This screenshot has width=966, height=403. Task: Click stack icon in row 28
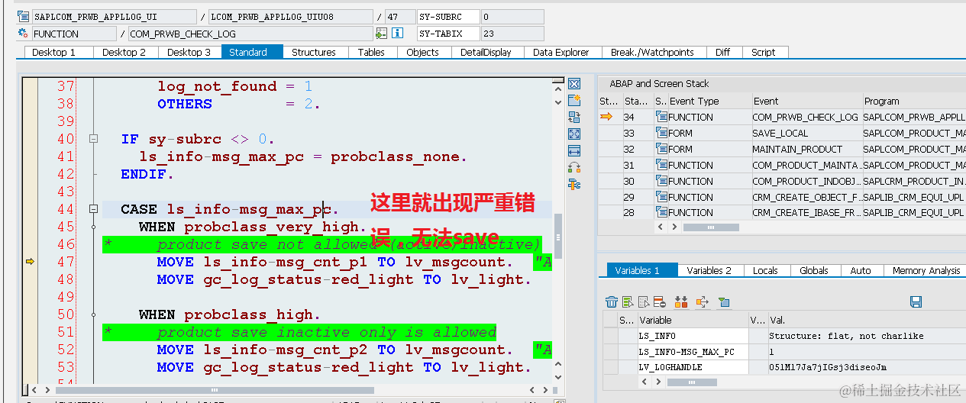coord(661,212)
